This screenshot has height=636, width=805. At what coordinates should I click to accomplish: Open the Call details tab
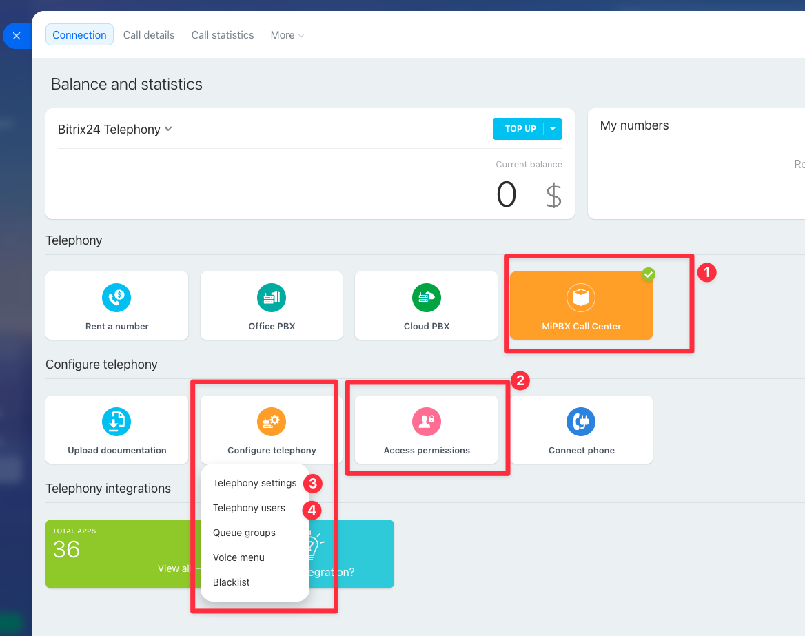click(149, 35)
